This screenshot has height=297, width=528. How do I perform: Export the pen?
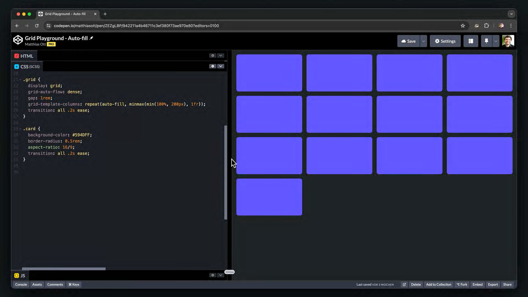[493, 284]
